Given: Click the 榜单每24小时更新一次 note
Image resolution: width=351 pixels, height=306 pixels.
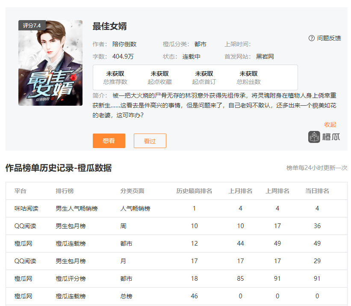Looking at the screenshot, I should pyautogui.click(x=317, y=168).
